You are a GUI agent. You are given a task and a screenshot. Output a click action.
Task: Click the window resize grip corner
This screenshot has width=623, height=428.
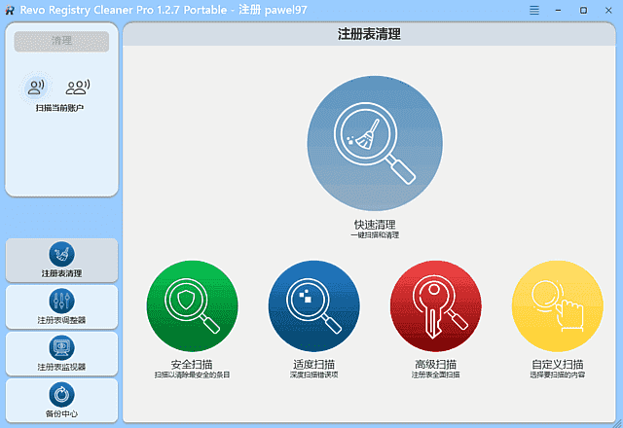(x=618, y=423)
